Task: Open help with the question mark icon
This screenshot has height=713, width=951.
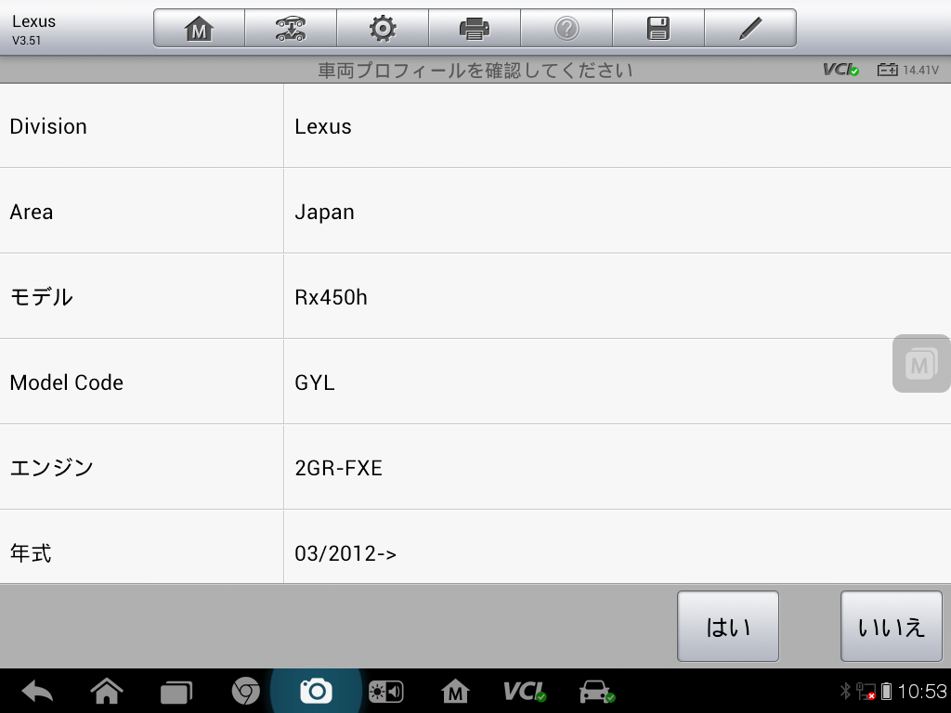Action: tap(567, 28)
